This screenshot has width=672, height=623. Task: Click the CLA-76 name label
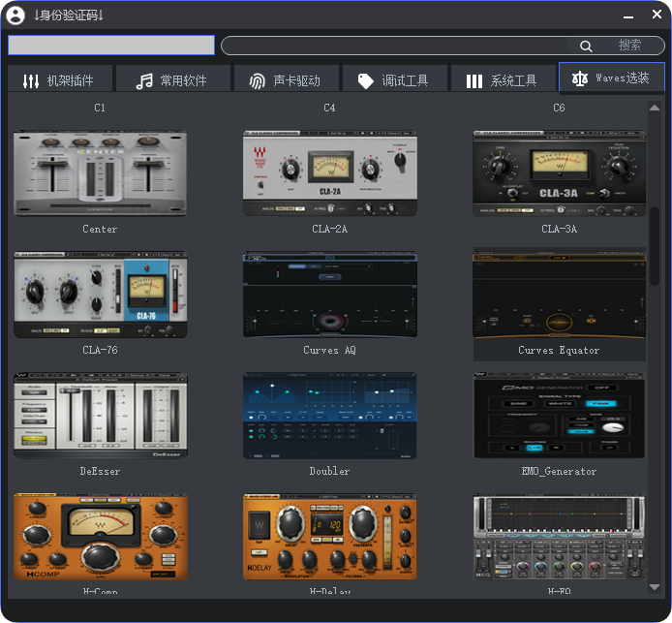pyautogui.click(x=100, y=350)
